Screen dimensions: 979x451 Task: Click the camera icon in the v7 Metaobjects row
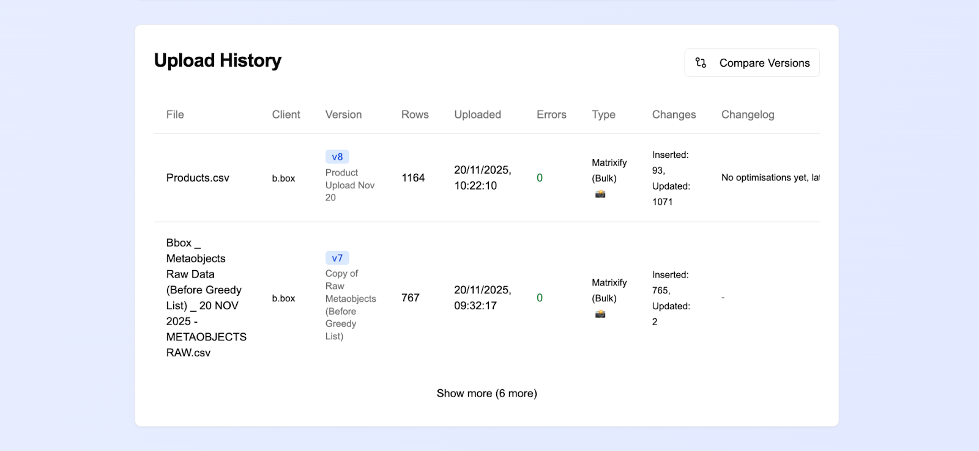(x=600, y=314)
